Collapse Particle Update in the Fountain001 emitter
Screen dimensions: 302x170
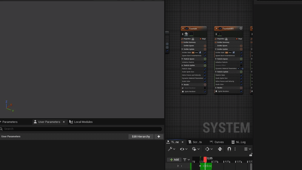216,72
